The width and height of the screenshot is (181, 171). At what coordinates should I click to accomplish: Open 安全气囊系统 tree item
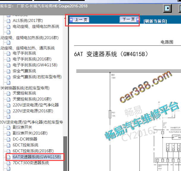pyautogui.click(x=24, y=71)
